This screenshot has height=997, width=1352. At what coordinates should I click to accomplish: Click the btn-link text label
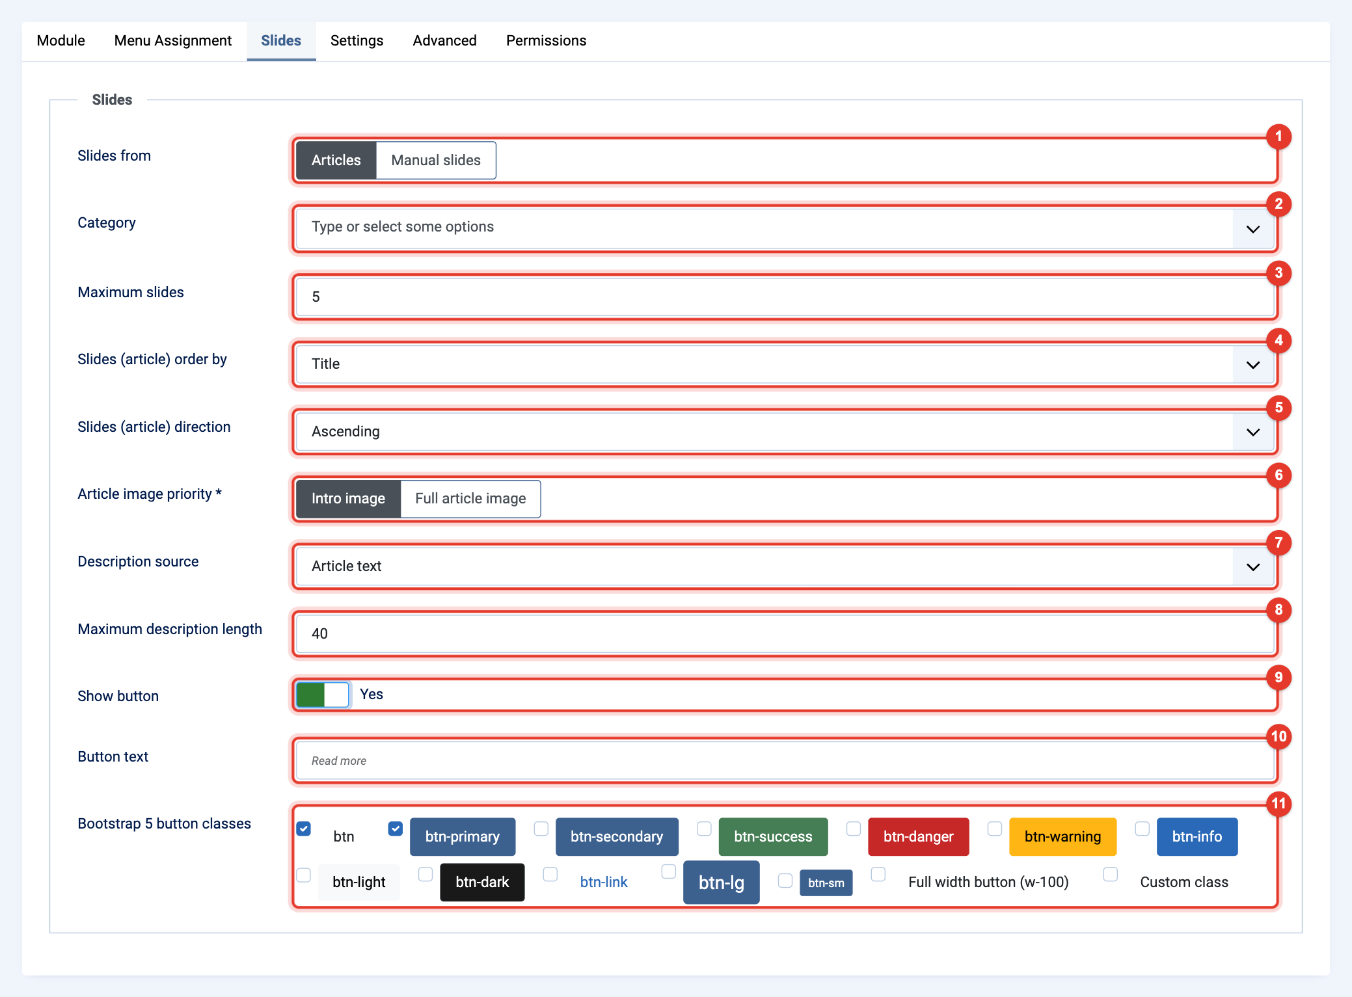604,883
